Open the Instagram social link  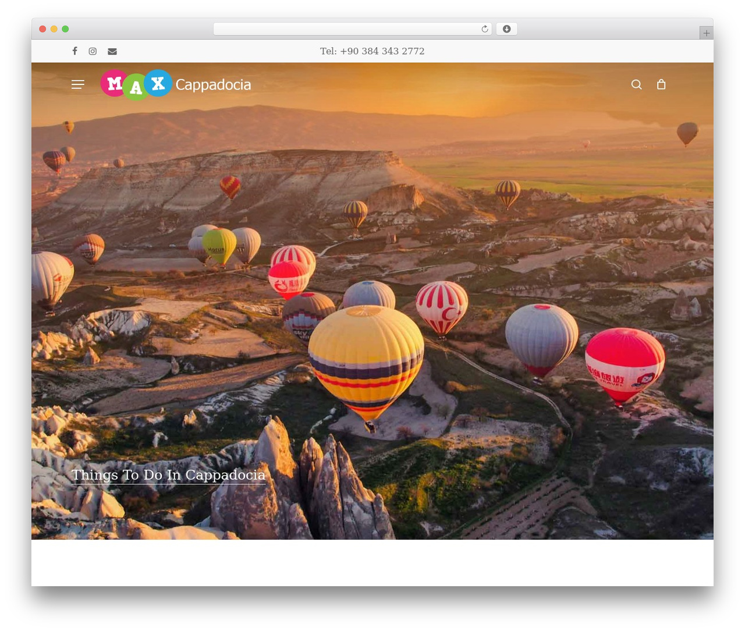(93, 51)
